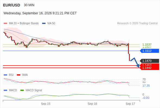Click the RSI 70 level label
160x108 pixels.
(144, 79)
